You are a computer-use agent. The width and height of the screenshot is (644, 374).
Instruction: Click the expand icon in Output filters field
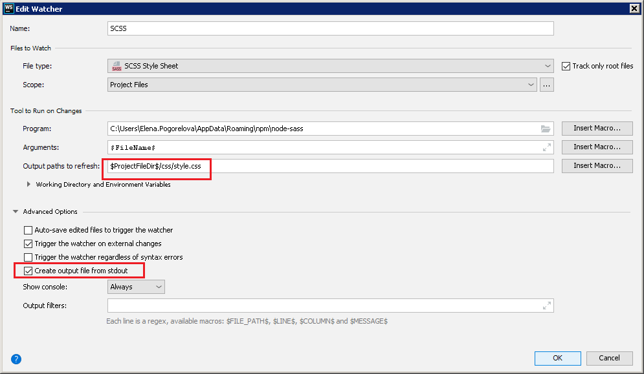tap(546, 306)
